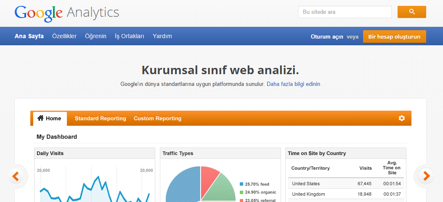Click the Traffic Types widget title

coord(178,153)
